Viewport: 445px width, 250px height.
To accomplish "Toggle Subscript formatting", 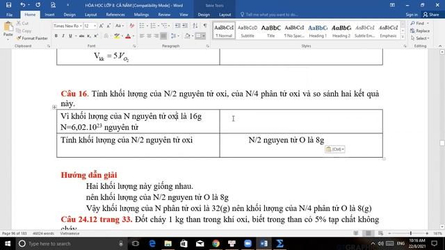I will (x=89, y=36).
